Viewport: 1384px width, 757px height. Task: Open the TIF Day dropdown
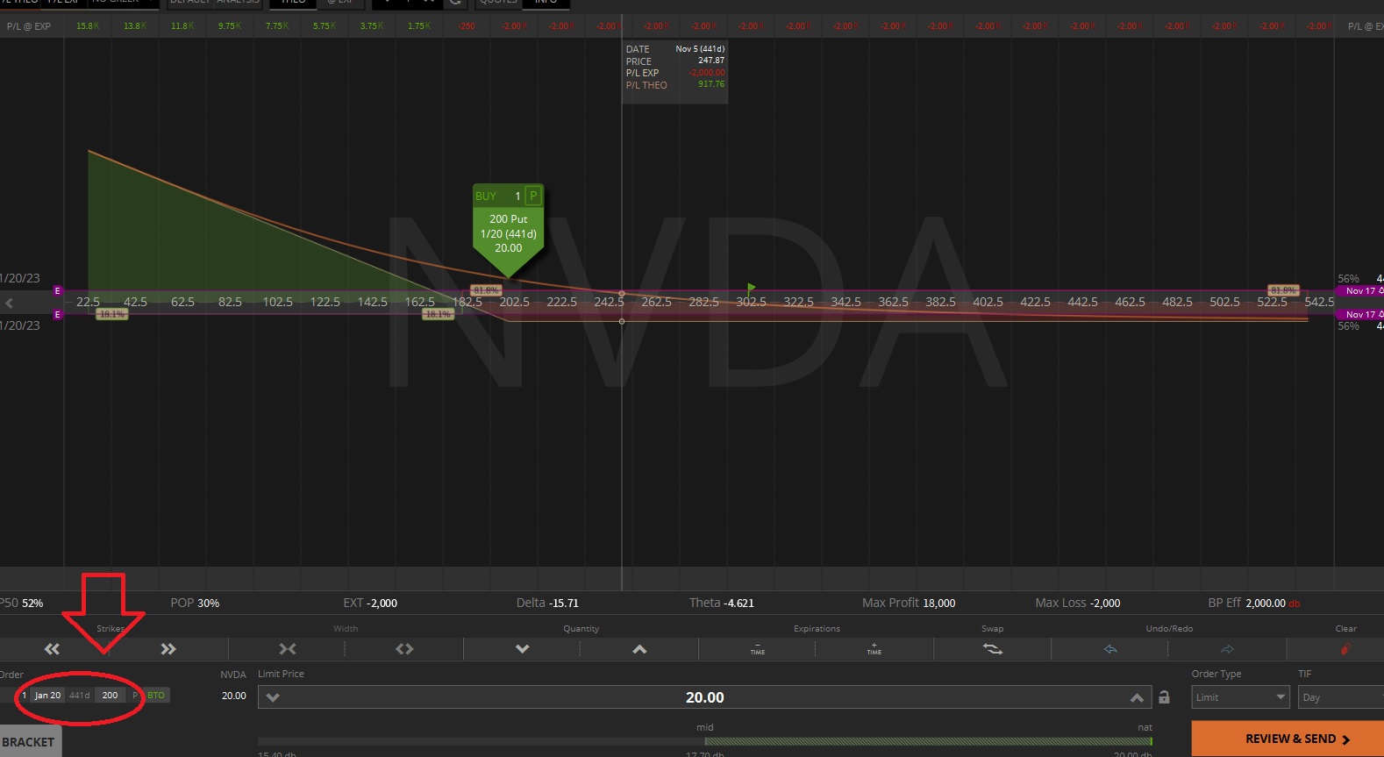pos(1340,697)
